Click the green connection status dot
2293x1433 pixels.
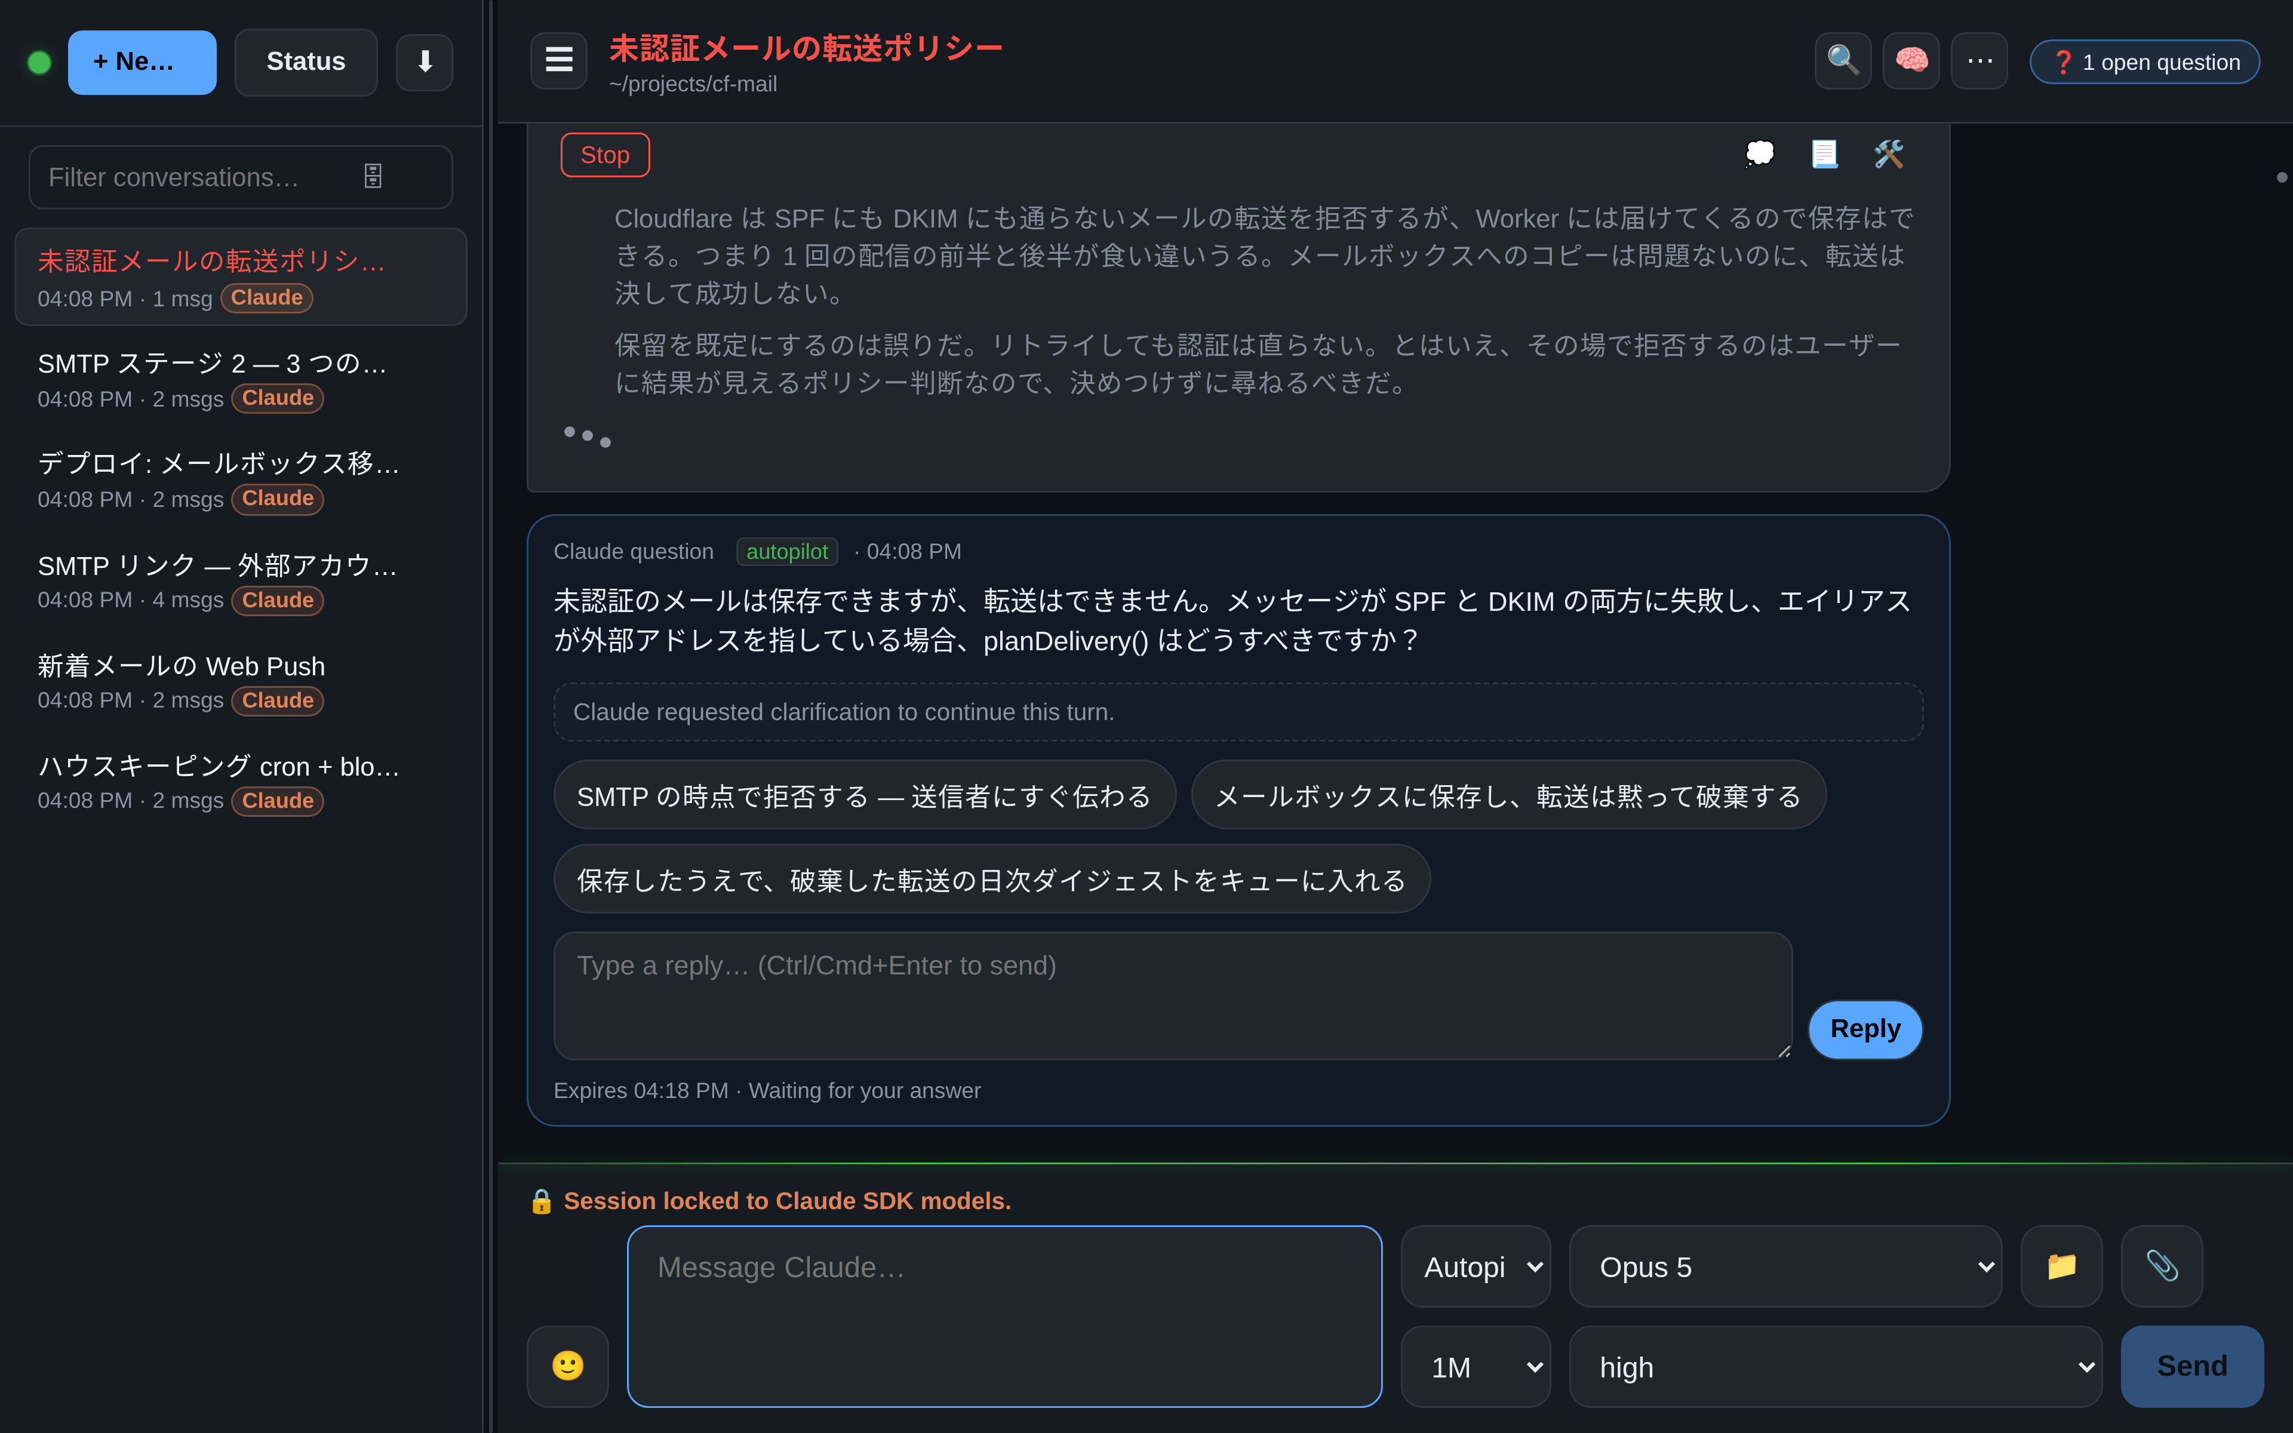click(39, 63)
